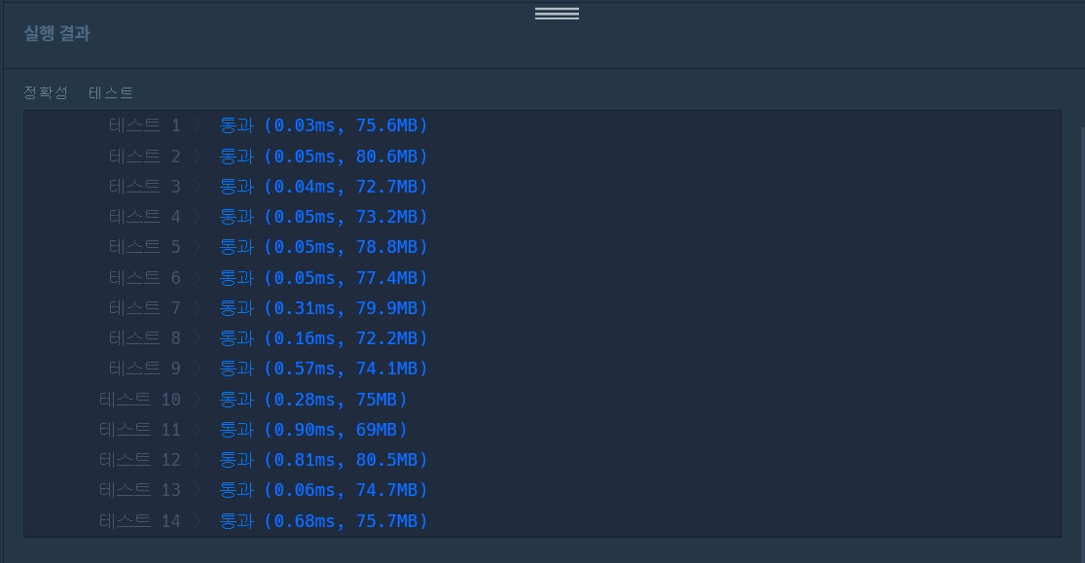Image resolution: width=1085 pixels, height=563 pixels.
Task: Click the 정확성 테스트 section label
Action: coord(79,92)
